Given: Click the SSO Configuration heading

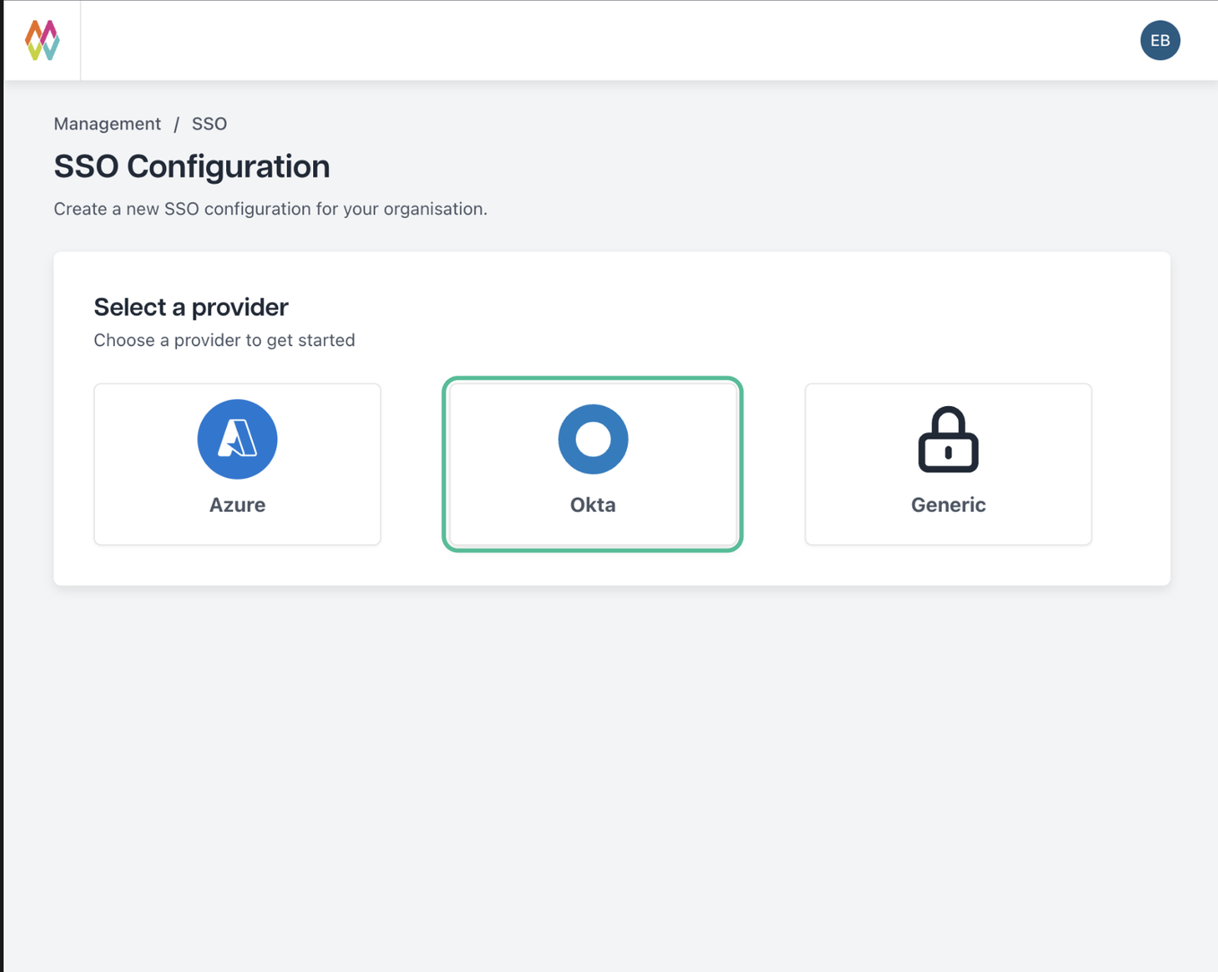Looking at the screenshot, I should click(x=192, y=167).
